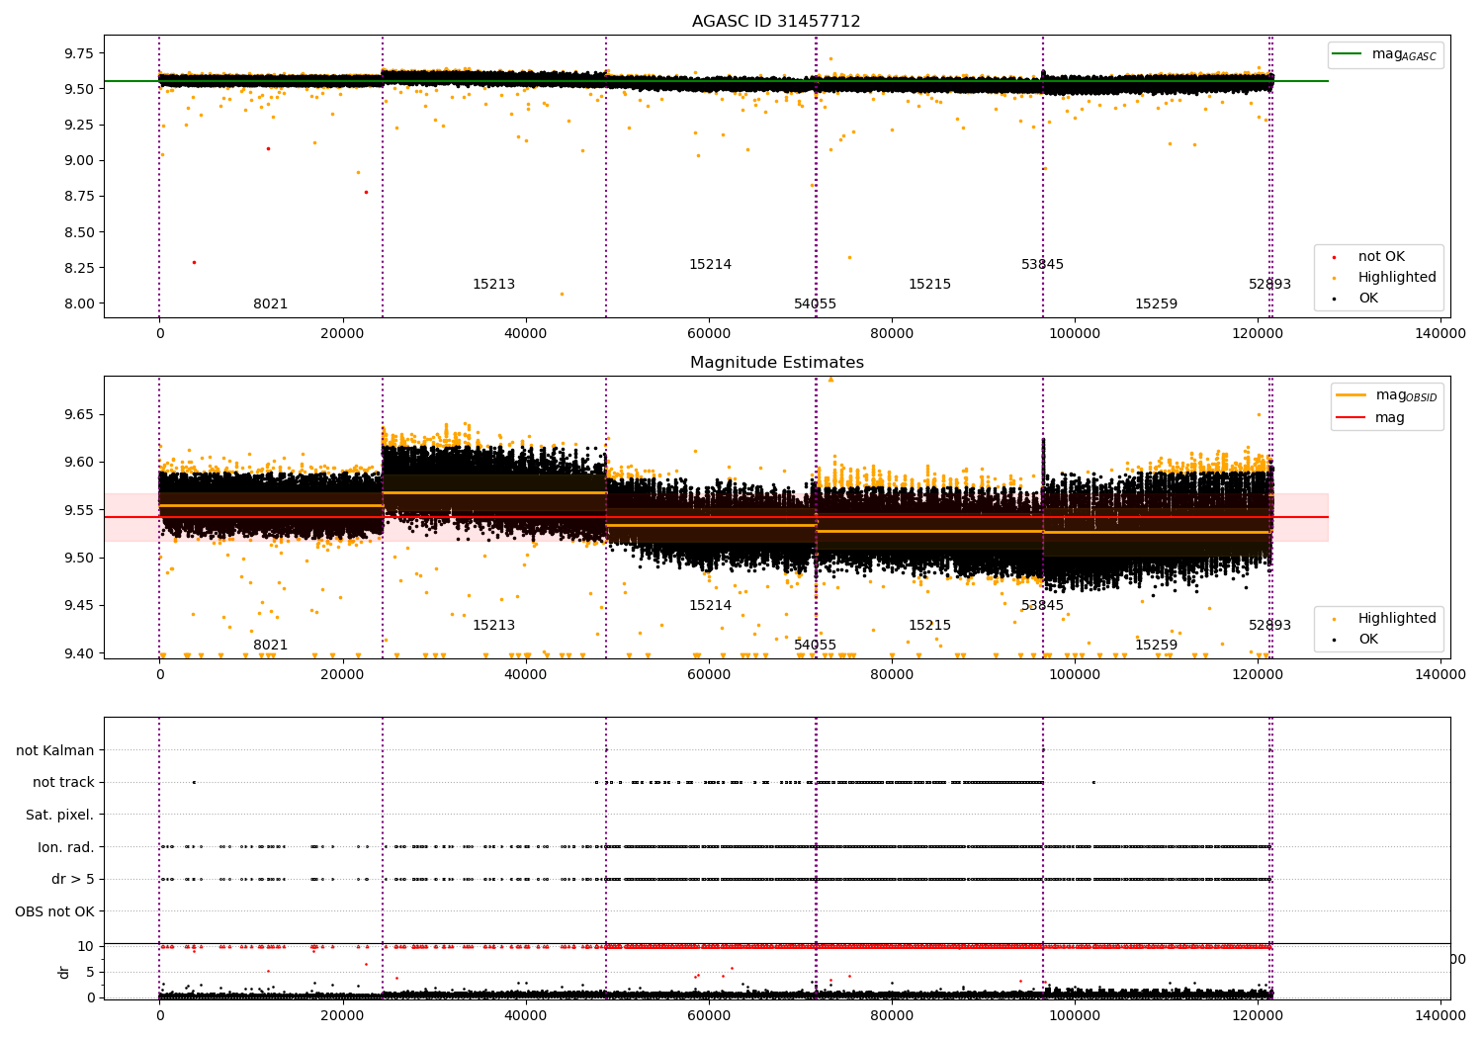Select the mag OBSID legend entry in middle plot

1386,395
